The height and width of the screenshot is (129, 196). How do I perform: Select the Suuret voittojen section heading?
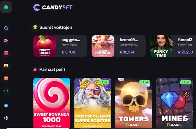[x=56, y=27]
